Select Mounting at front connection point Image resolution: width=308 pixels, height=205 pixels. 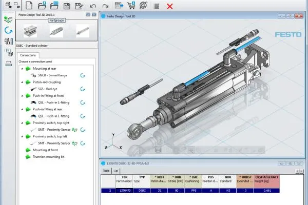[x=45, y=150]
